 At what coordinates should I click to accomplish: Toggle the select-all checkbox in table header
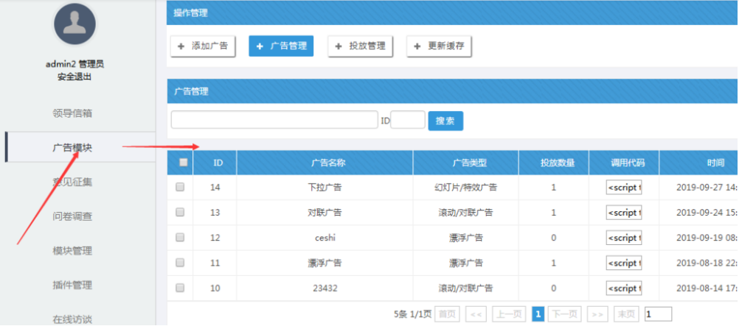click(183, 163)
